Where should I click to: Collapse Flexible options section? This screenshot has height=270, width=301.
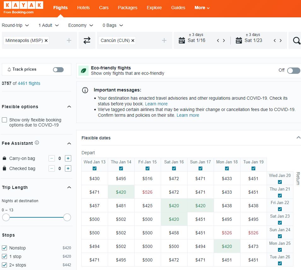[69, 107]
